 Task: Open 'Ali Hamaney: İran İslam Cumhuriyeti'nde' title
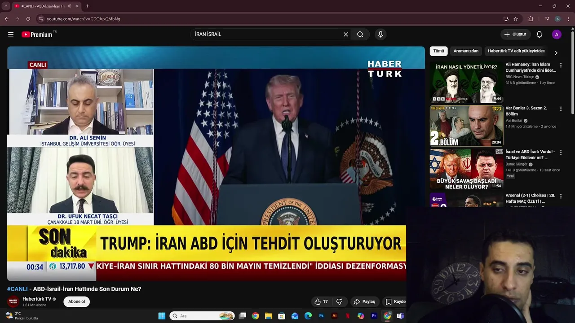(x=531, y=67)
